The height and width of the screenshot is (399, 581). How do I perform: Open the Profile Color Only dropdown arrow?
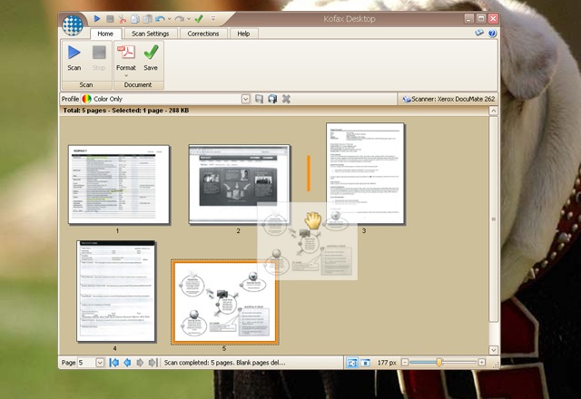pos(245,99)
